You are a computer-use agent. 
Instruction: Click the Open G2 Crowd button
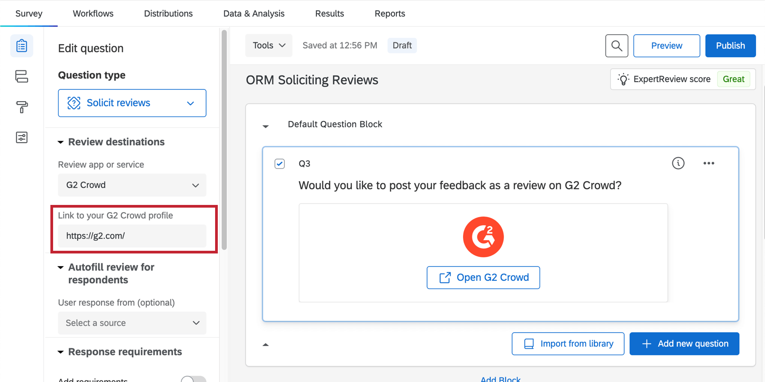pos(483,278)
